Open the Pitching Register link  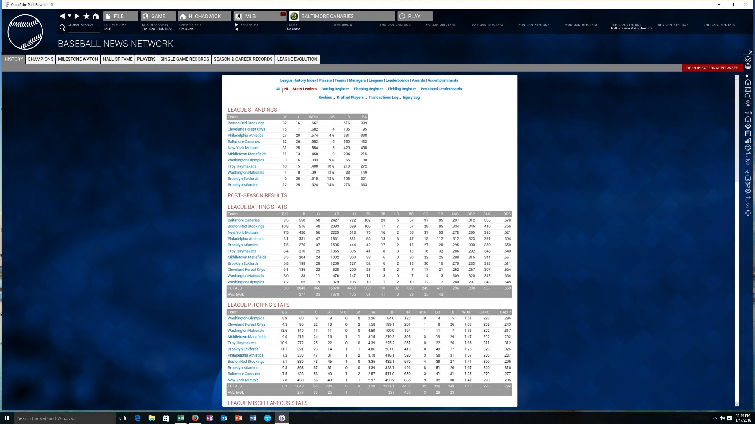(368, 89)
